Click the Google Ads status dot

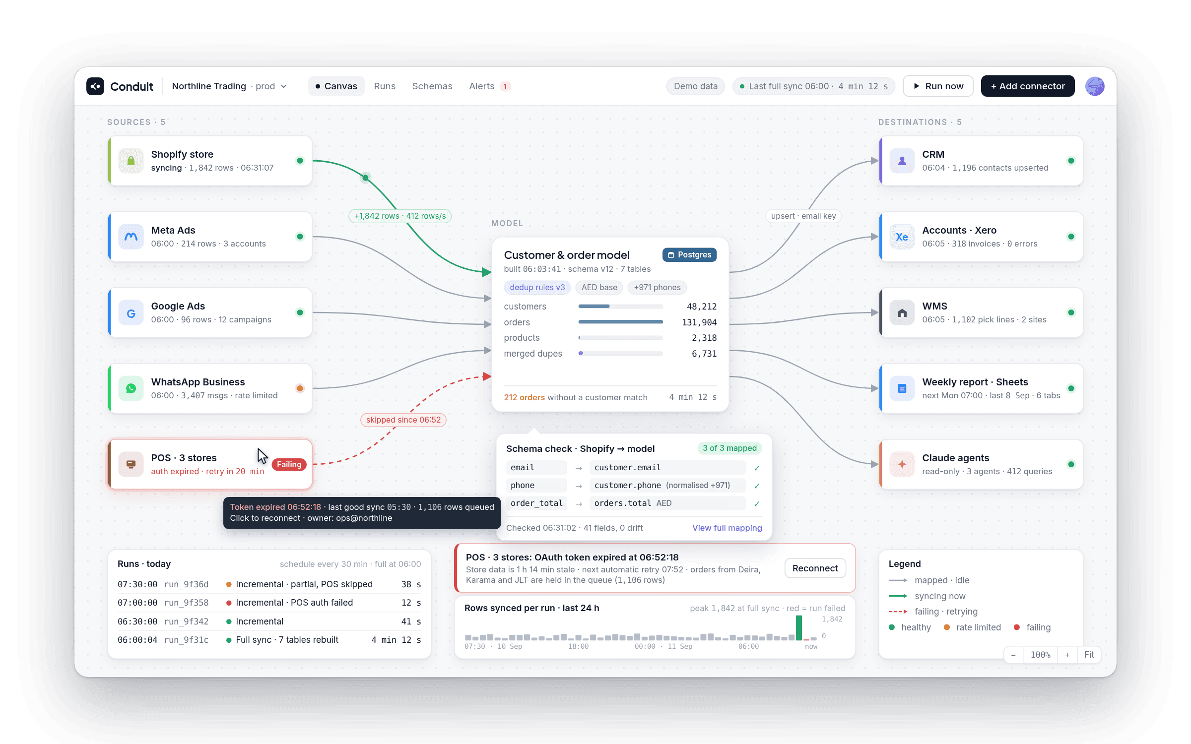[x=300, y=312]
